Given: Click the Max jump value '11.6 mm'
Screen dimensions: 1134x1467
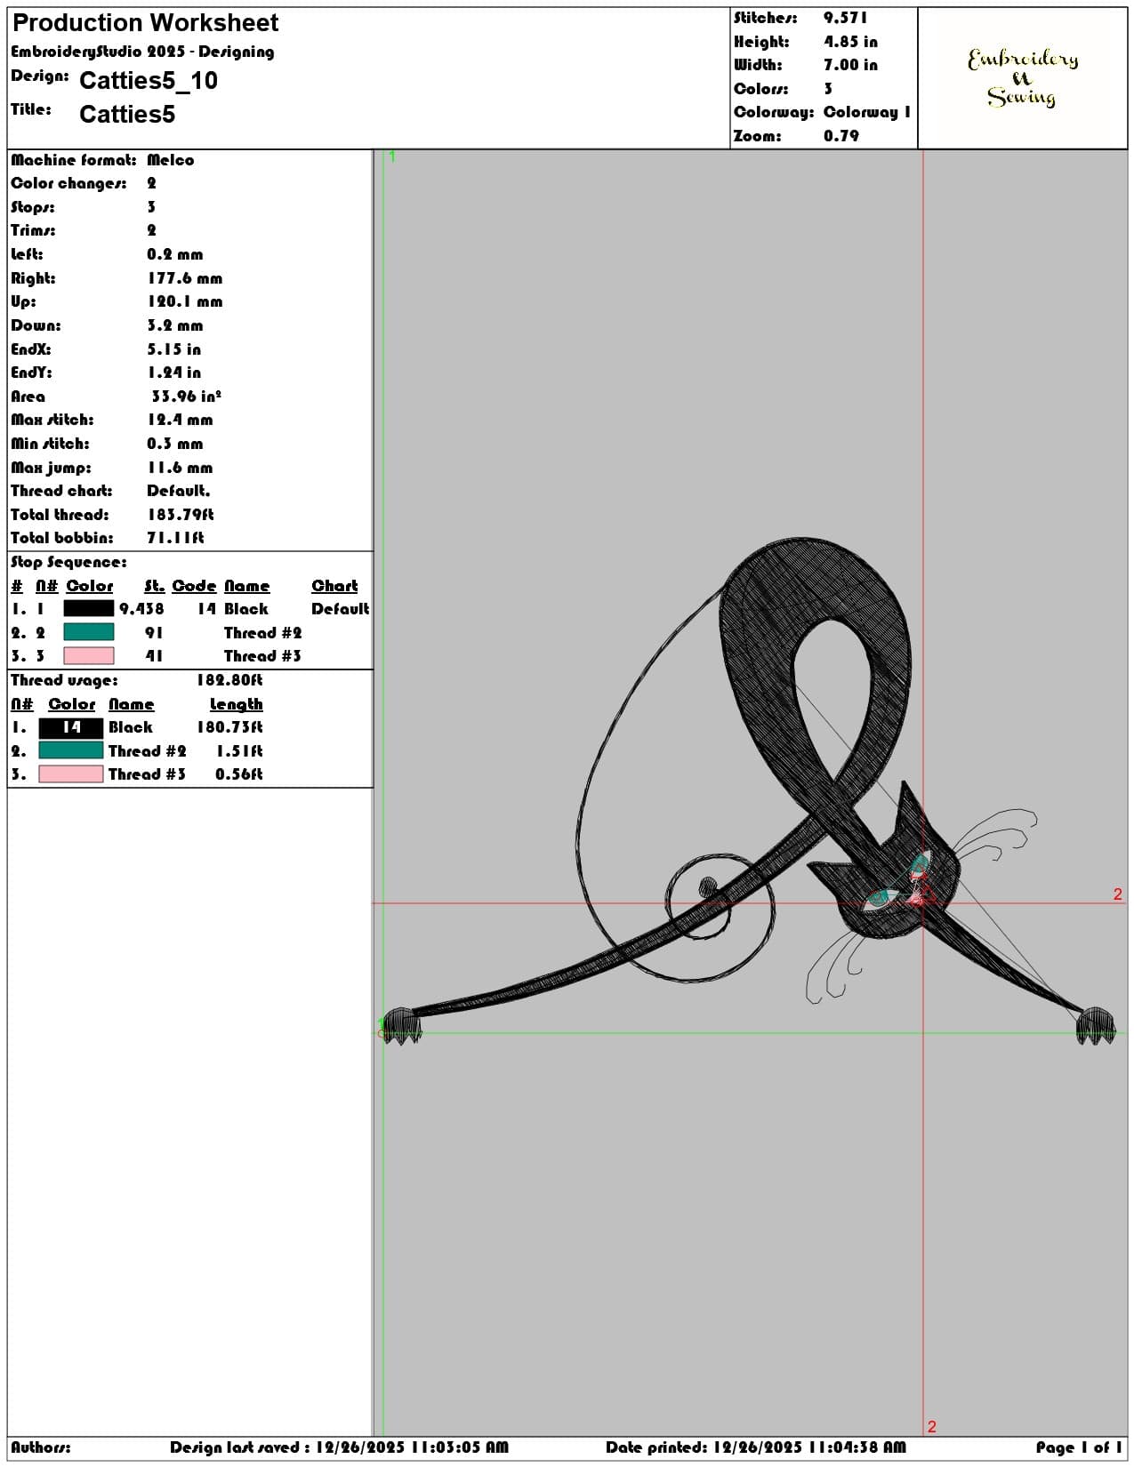Looking at the screenshot, I should point(180,468).
